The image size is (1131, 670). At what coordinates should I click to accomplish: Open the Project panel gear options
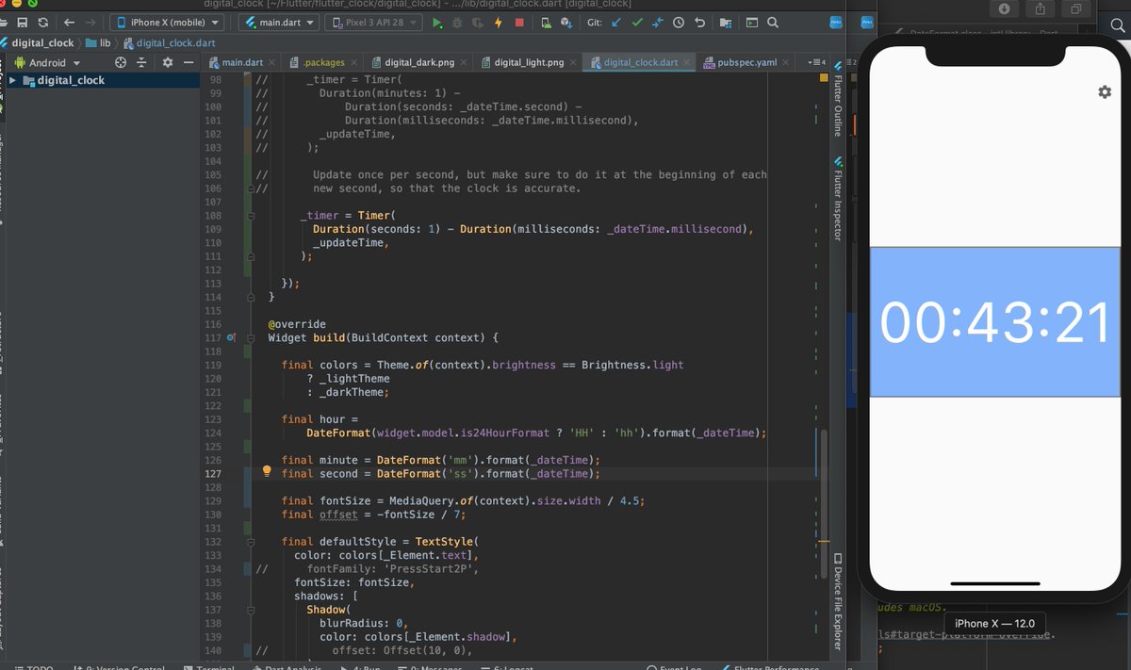point(167,62)
